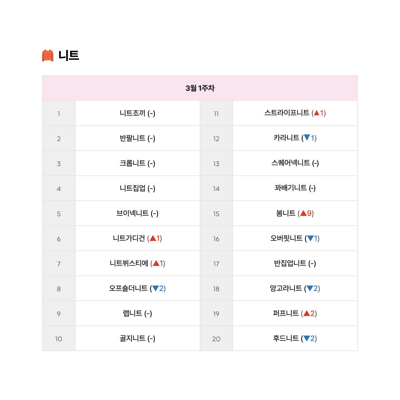
Task: Click the red up arrow next to 스트라이프니트
Action: pos(317,113)
